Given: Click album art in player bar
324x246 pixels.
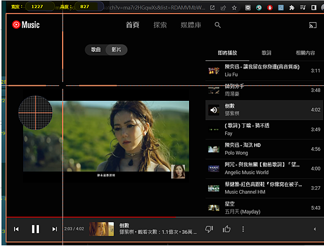Looking at the screenshot, I should (x=102, y=229).
